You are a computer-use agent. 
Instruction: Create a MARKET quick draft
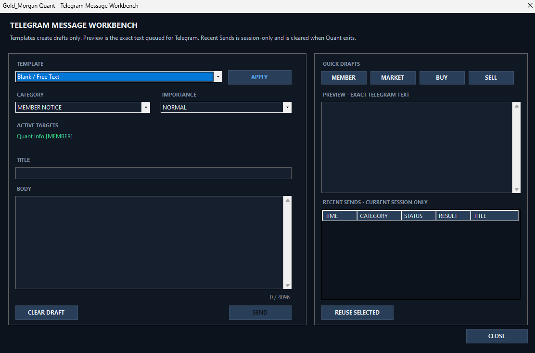click(x=393, y=78)
